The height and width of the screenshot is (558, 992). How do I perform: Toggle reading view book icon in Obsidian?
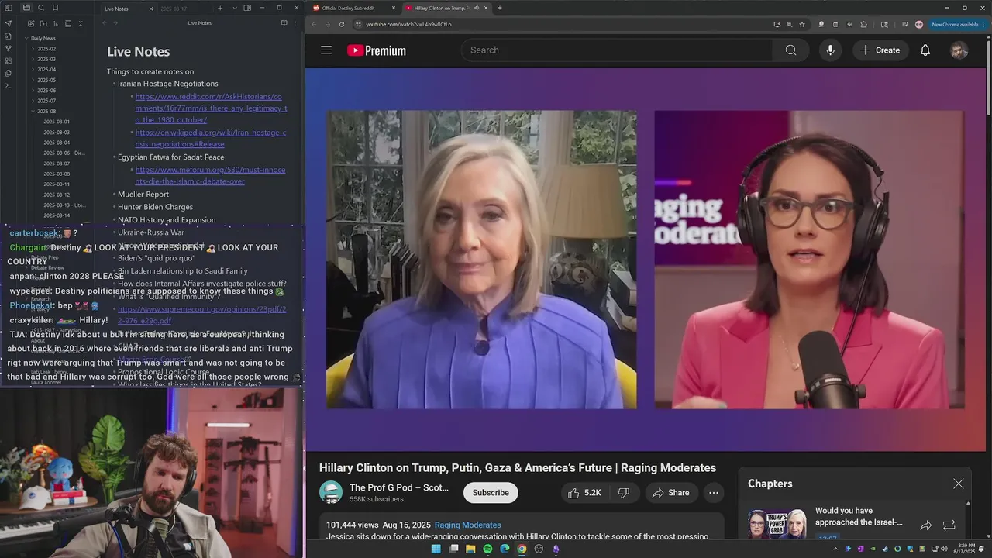click(284, 23)
